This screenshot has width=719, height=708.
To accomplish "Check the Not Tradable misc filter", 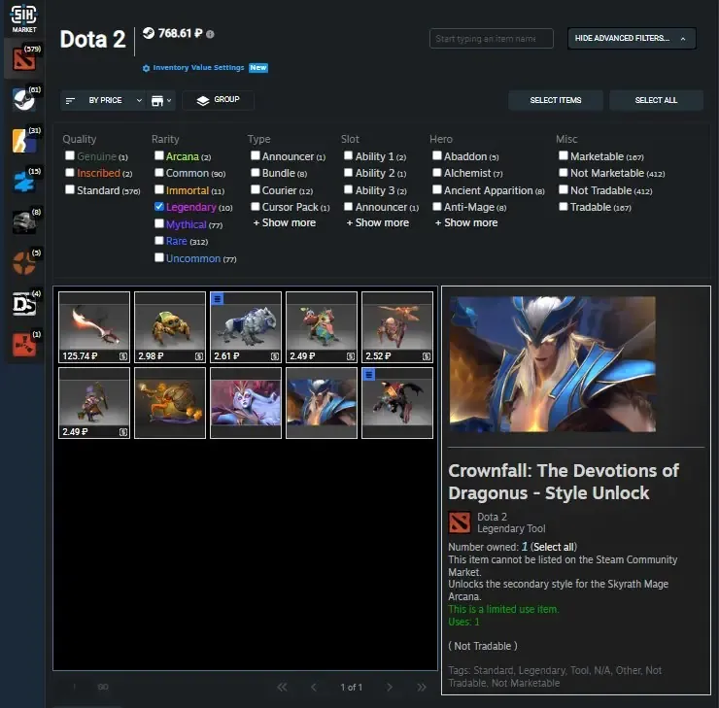I will click(x=564, y=189).
